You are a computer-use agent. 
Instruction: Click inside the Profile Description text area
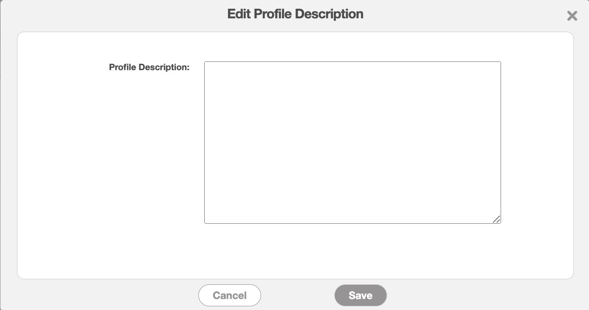[352, 142]
